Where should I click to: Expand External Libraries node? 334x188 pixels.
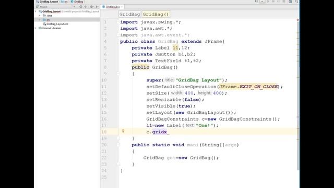(x=36, y=28)
